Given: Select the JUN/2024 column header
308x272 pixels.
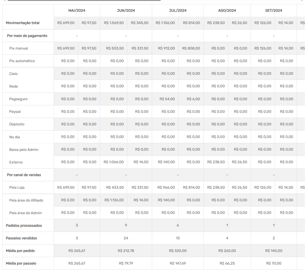Looking at the screenshot, I should click(126, 10).
